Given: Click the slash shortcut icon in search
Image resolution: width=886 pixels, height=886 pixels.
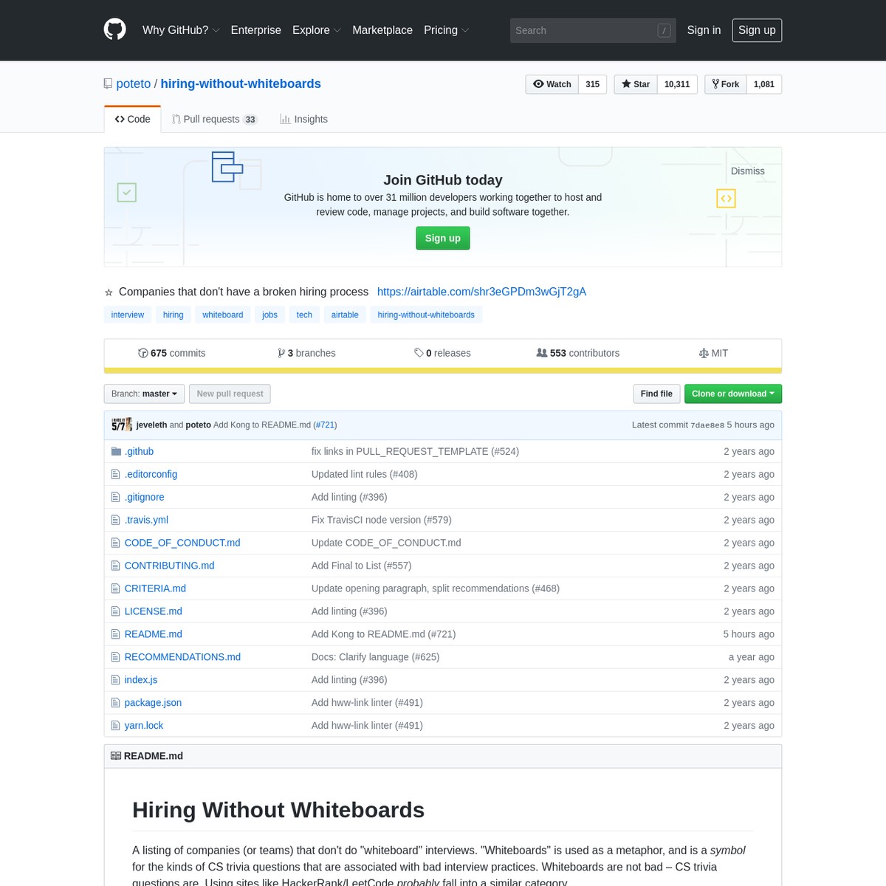Looking at the screenshot, I should coord(664,30).
